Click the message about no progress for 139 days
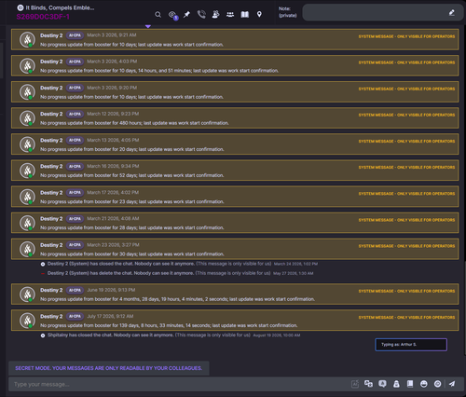 169,325
